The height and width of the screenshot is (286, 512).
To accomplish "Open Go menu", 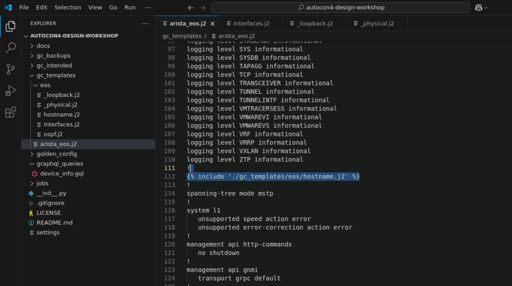I will pyautogui.click(x=113, y=7).
